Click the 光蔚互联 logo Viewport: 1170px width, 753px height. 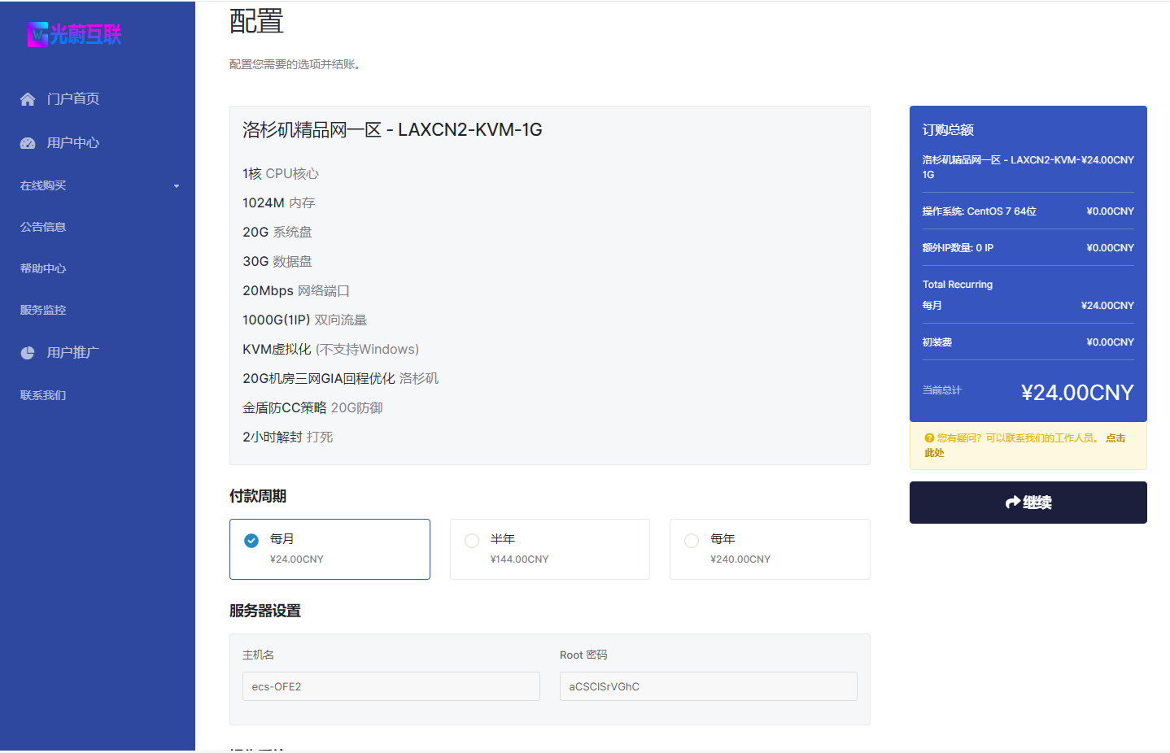click(x=74, y=34)
